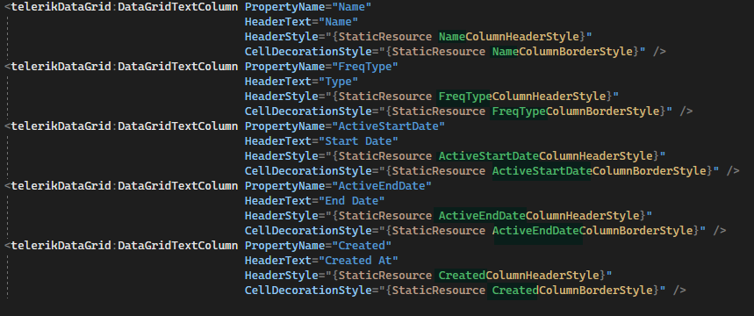Image resolution: width=754 pixels, height=316 pixels.
Task: Click the HeaderText="Created At" value
Action: 359,260
